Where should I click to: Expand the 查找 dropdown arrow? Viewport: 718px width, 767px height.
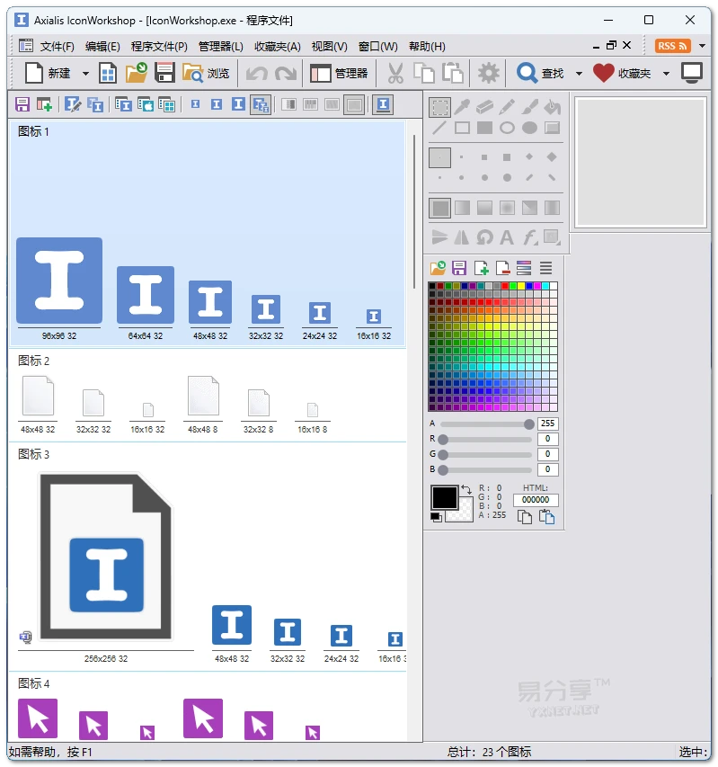tap(579, 74)
